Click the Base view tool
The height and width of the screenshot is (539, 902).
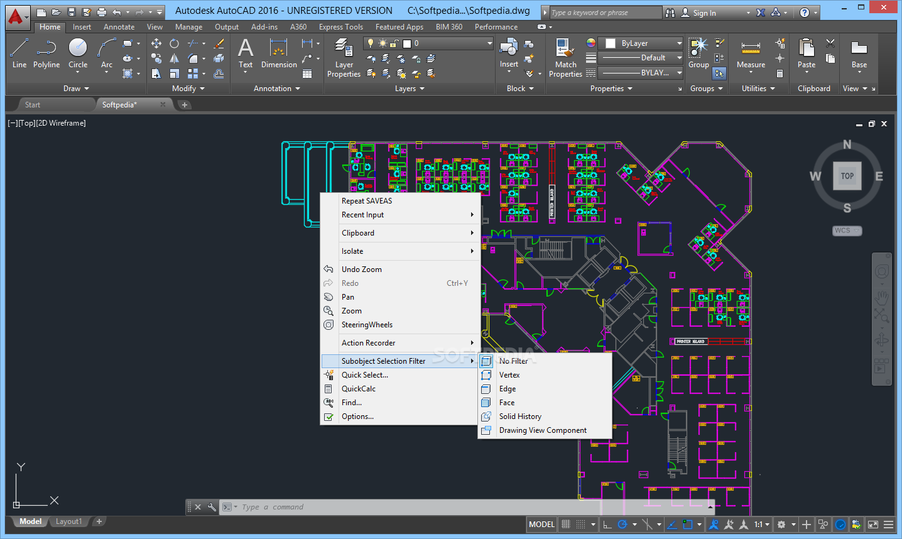(x=859, y=53)
